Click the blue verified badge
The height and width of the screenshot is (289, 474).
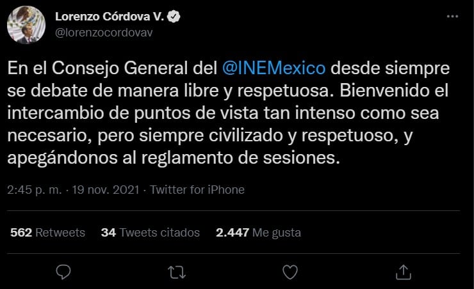(x=173, y=15)
